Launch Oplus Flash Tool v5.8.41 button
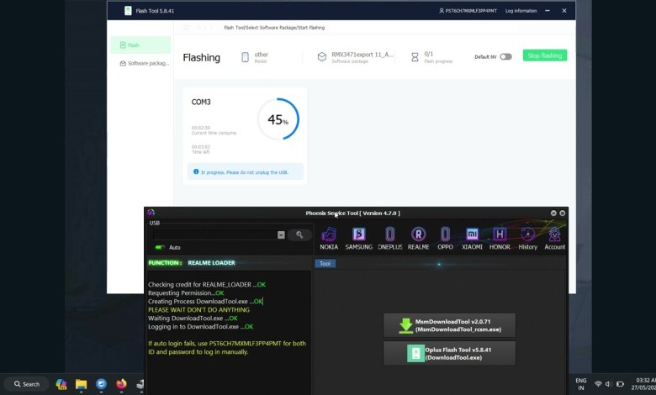656x395 pixels. [x=449, y=353]
